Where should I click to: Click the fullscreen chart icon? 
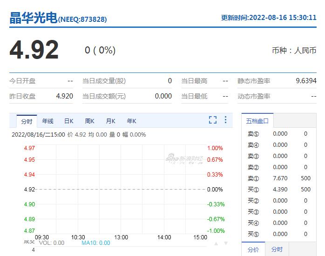coord(213,120)
